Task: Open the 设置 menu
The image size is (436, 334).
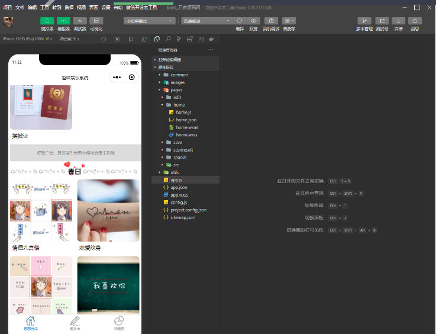Action: point(106,8)
